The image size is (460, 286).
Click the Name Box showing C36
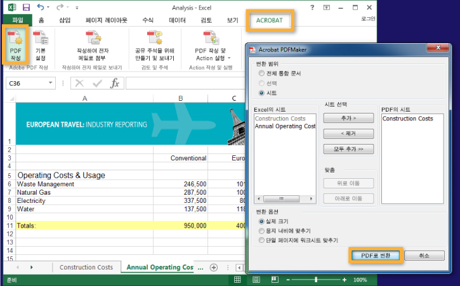click(x=27, y=83)
